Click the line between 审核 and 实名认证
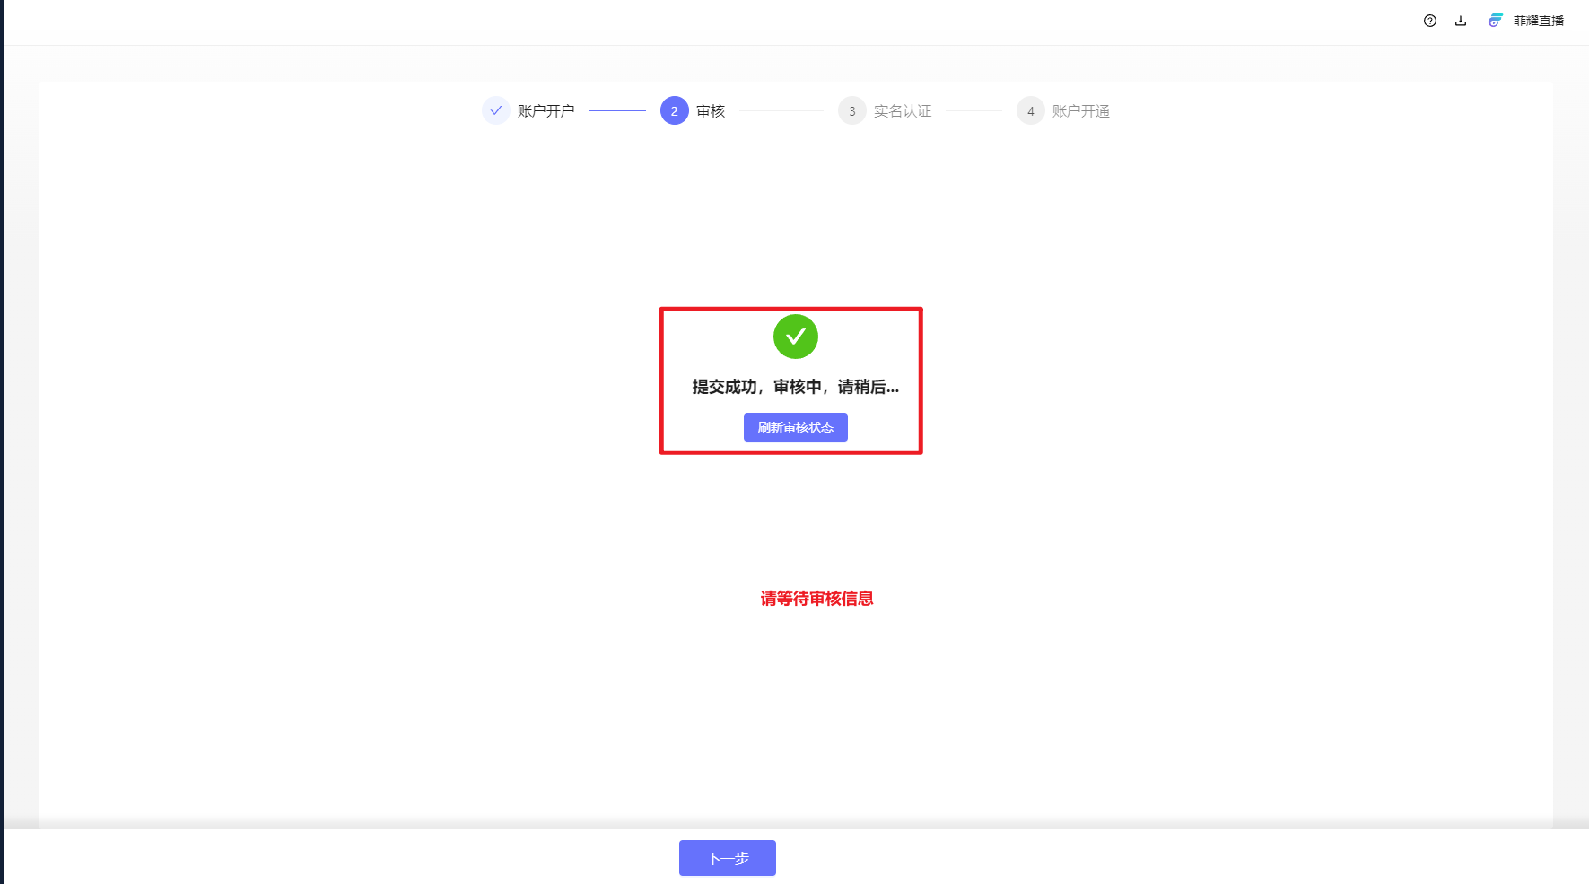This screenshot has width=1589, height=884. (x=781, y=110)
